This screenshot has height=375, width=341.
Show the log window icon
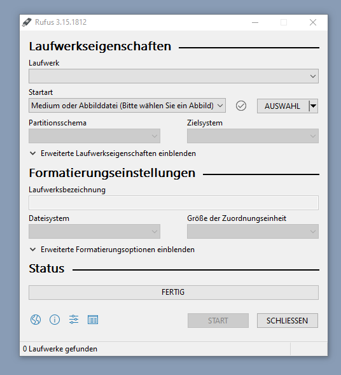(x=93, y=320)
